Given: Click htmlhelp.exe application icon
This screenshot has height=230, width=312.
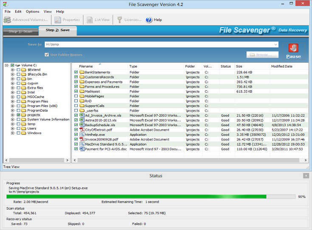Looking at the screenshot, I should point(82,135).
